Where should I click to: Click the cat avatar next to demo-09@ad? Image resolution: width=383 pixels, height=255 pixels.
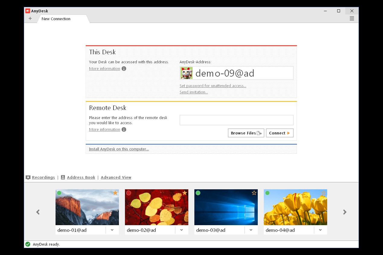(187, 73)
